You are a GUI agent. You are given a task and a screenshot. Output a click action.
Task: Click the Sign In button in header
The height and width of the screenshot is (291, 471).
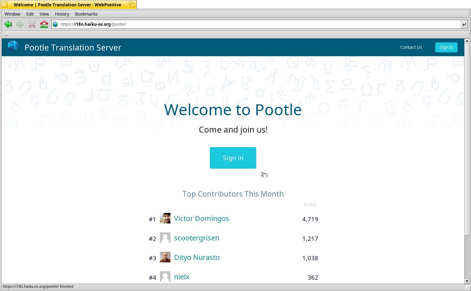click(x=446, y=47)
